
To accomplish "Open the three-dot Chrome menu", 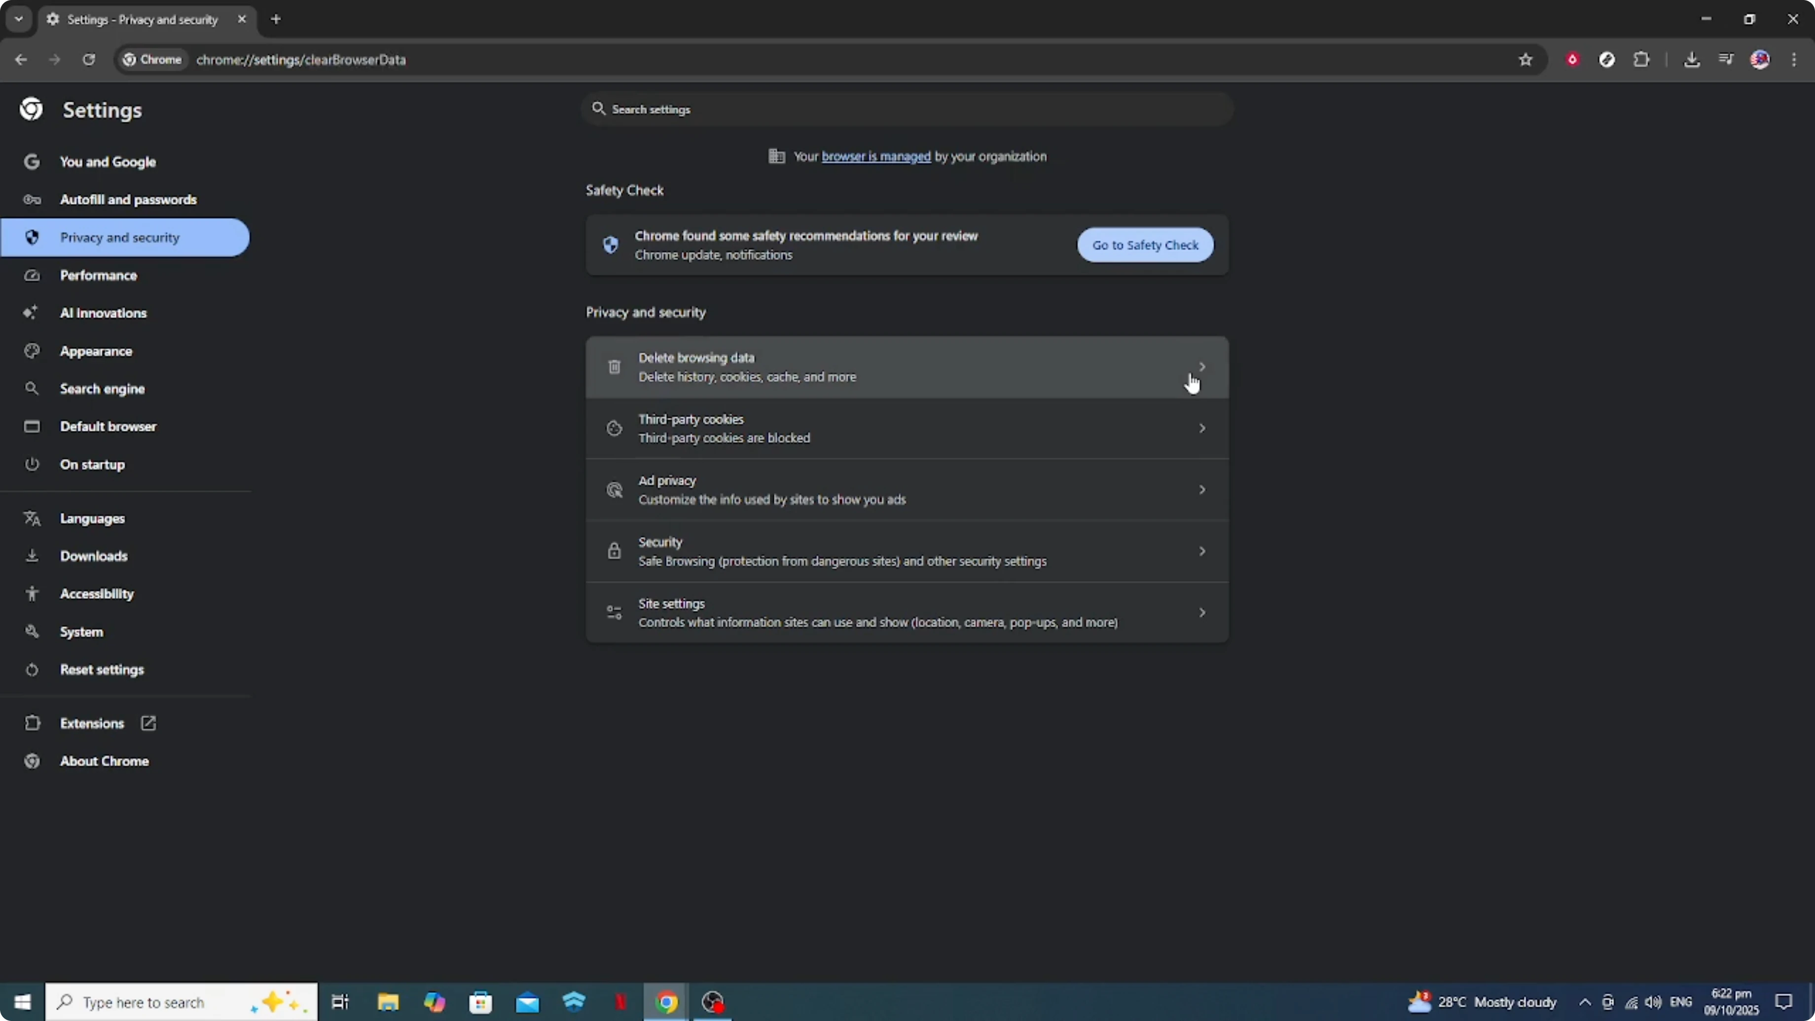I will coord(1795,60).
